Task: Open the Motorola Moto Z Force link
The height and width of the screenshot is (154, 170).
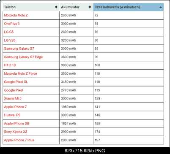Action: (20, 73)
